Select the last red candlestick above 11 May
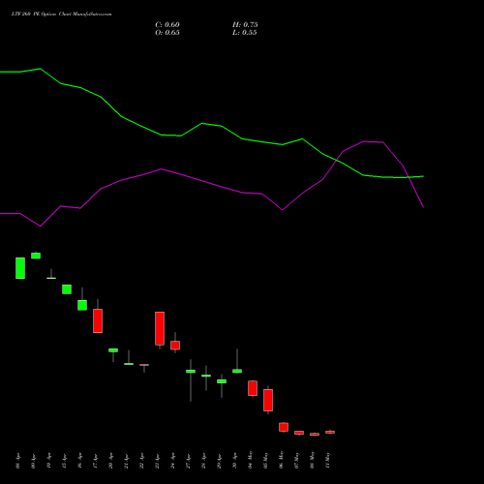 [x=330, y=432]
